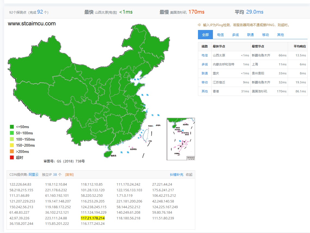Click the 线路 column header
Screen dimensions: 310x233
pyautogui.click(x=204, y=46)
